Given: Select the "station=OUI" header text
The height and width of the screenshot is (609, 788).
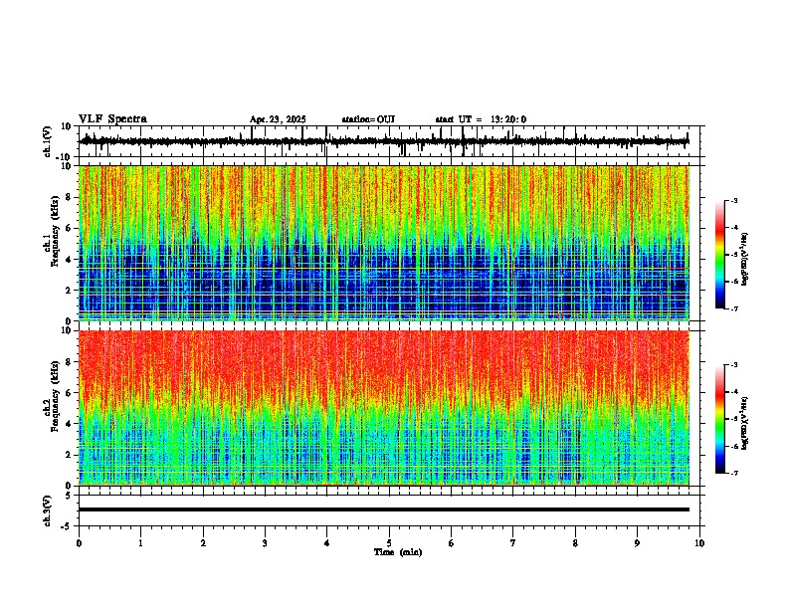Looking at the screenshot, I should pos(368,119).
